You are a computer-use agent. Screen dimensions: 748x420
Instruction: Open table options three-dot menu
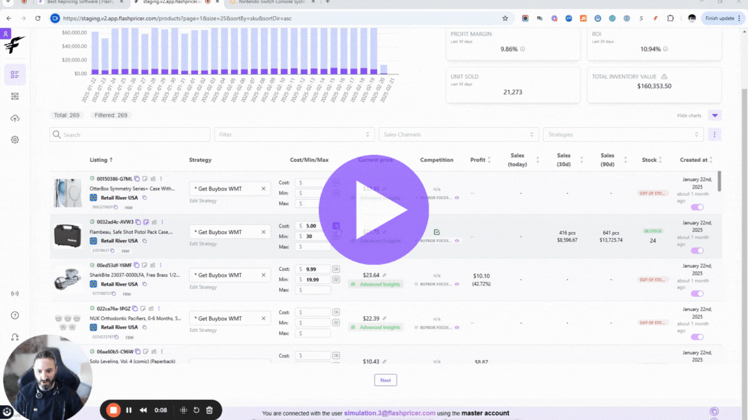coord(715,135)
